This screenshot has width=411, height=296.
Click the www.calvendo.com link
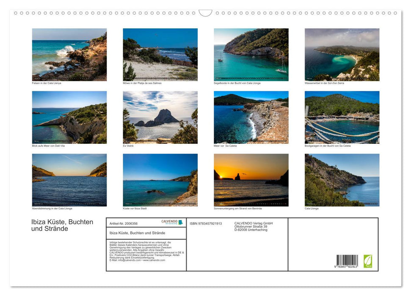pyautogui.click(x=155, y=260)
